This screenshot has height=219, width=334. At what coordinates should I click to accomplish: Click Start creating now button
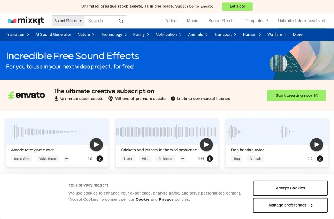coord(296,95)
